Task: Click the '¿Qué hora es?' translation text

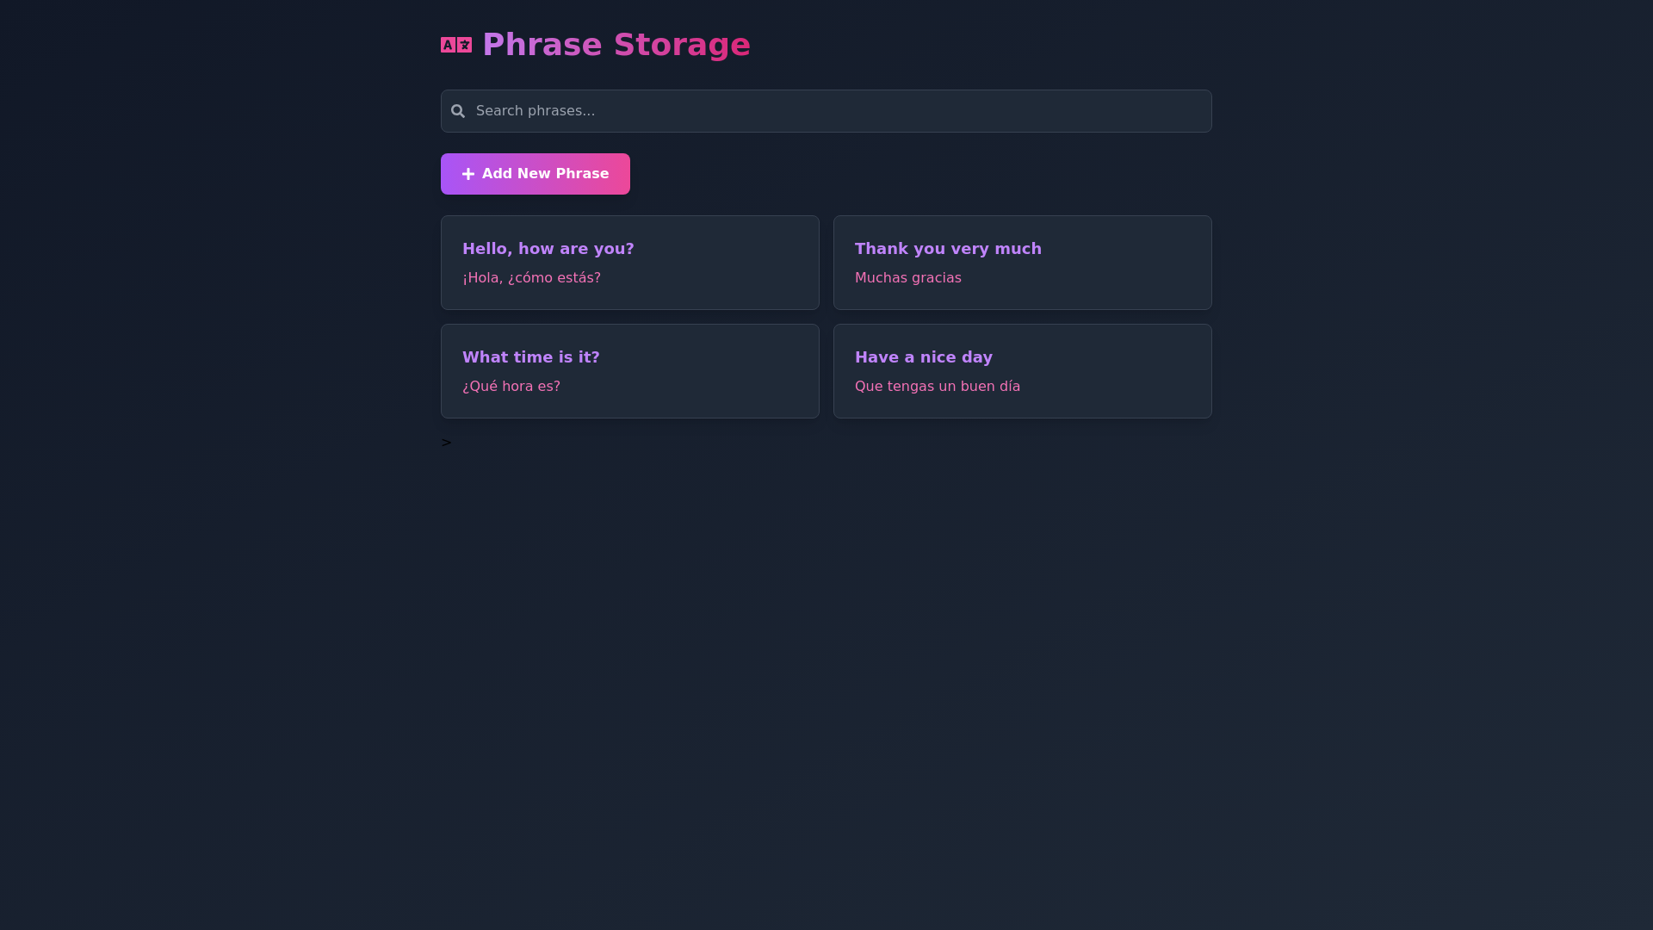Action: [511, 386]
